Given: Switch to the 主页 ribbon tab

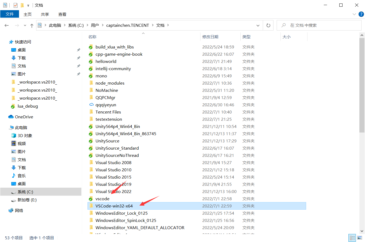Looking at the screenshot, I should pyautogui.click(x=28, y=14).
